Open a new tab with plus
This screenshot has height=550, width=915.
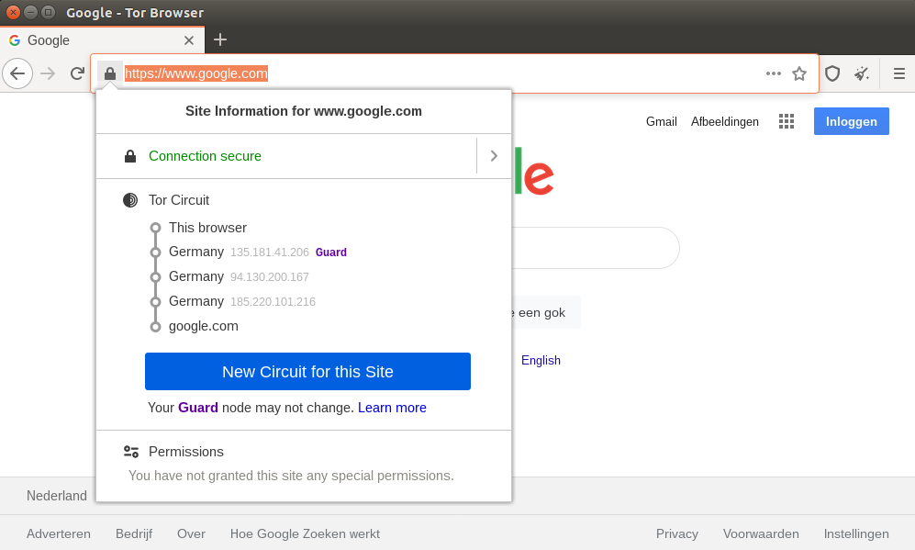pos(220,39)
